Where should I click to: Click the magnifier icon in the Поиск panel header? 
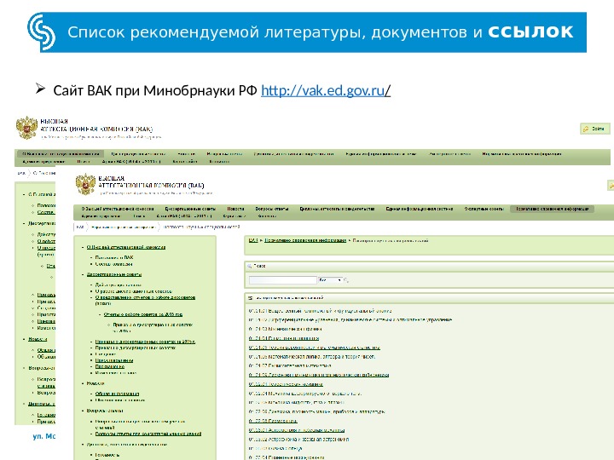pyautogui.click(x=249, y=266)
